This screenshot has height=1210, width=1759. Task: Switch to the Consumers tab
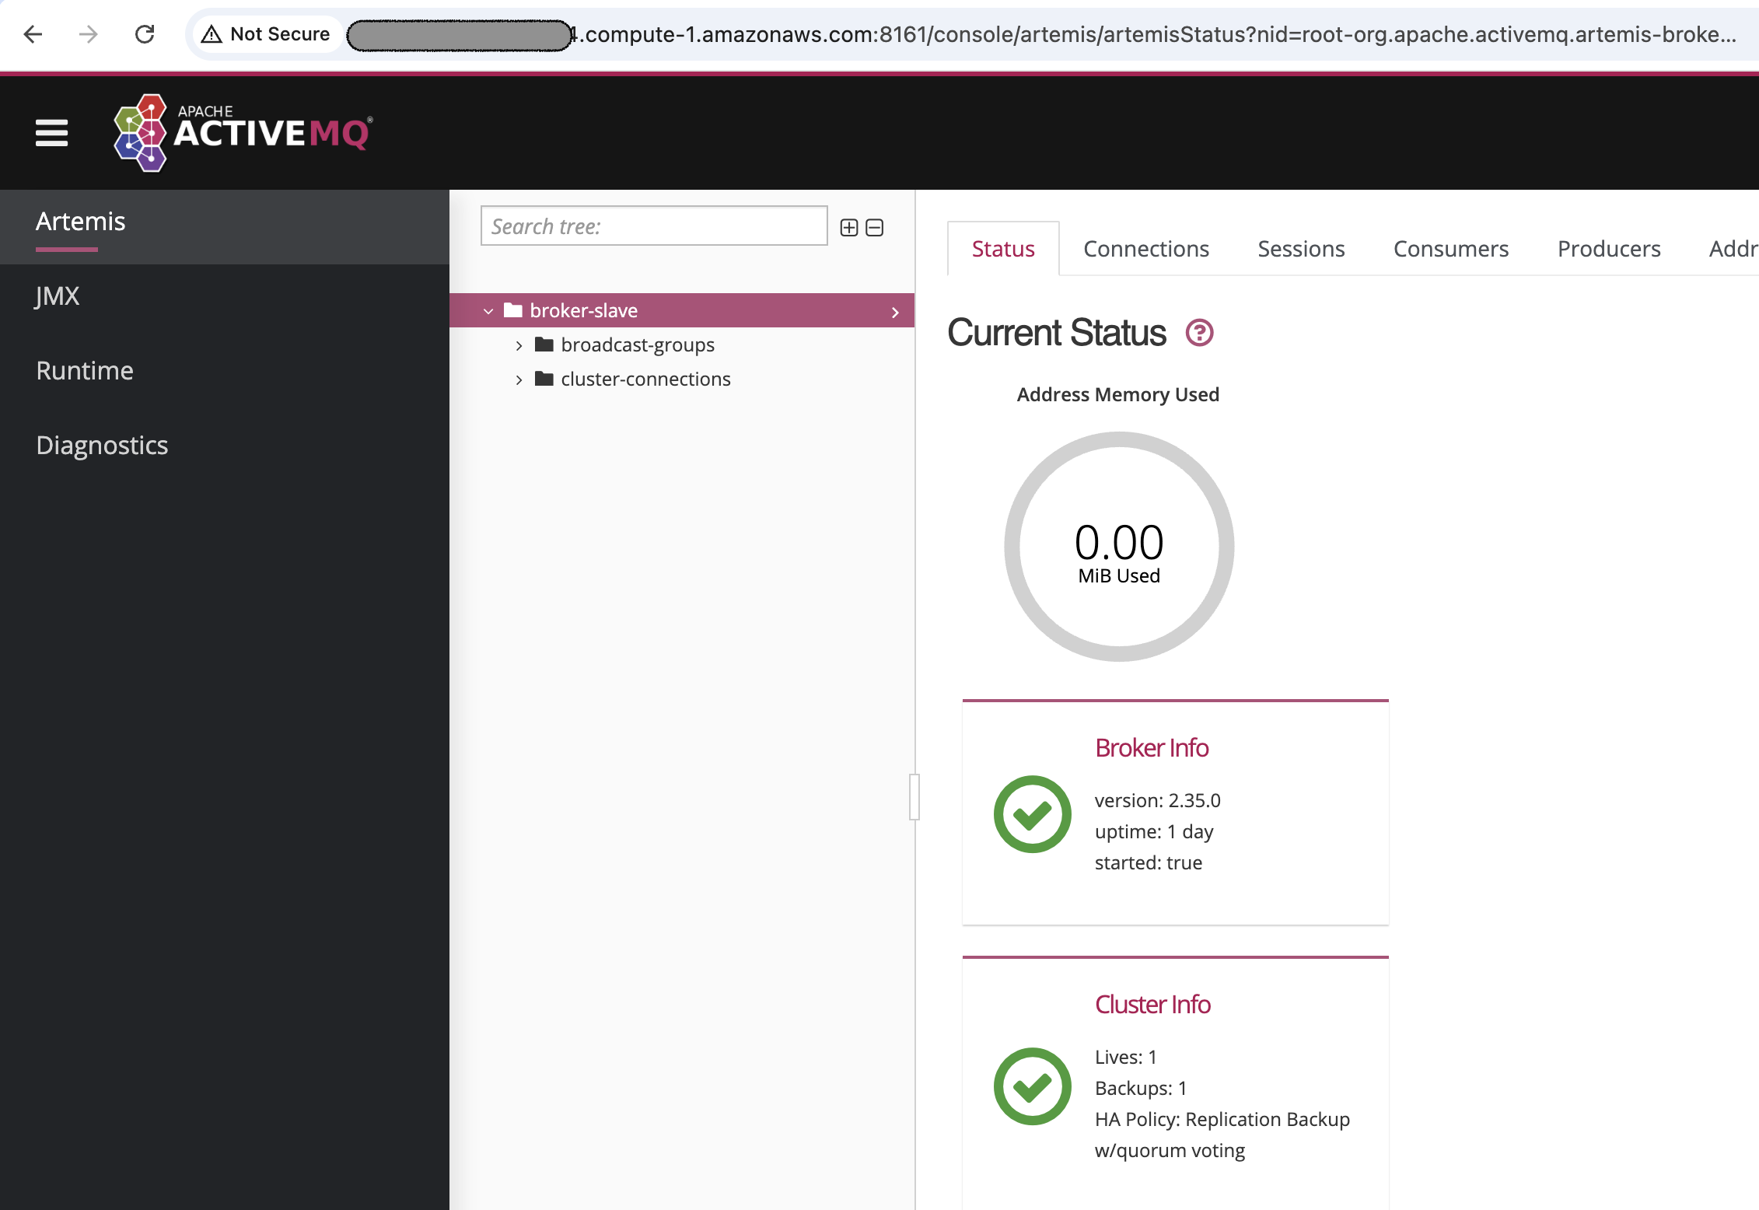pyautogui.click(x=1450, y=249)
